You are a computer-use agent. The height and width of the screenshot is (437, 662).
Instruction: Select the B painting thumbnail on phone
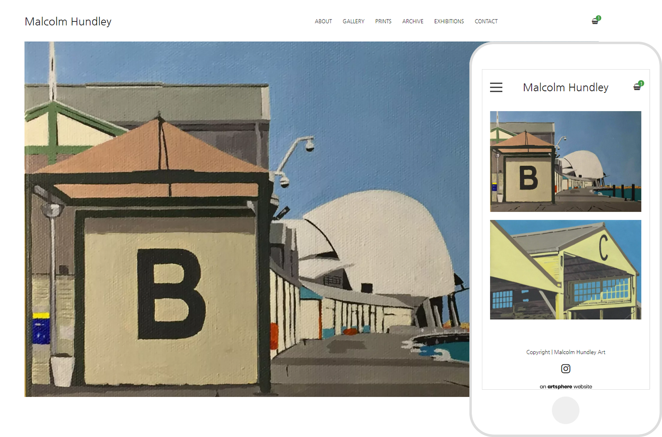[x=565, y=161]
